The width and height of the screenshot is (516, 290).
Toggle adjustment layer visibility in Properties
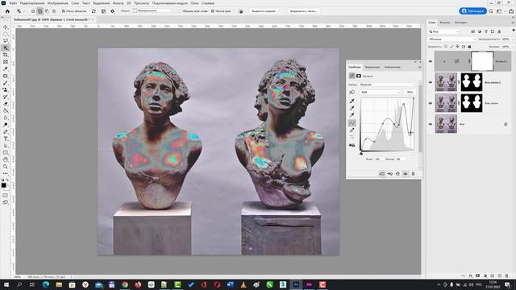406,174
